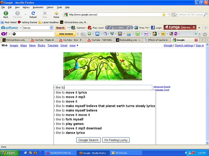209x156 pixels.
Task: Open the Yahoo Mail envelope icon
Action: [97, 34]
